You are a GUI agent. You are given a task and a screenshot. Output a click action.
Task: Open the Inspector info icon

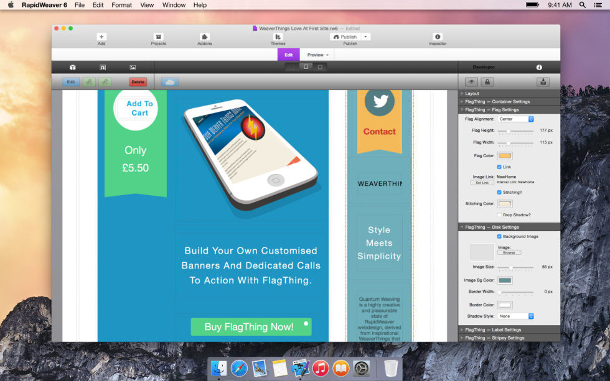pyautogui.click(x=438, y=37)
